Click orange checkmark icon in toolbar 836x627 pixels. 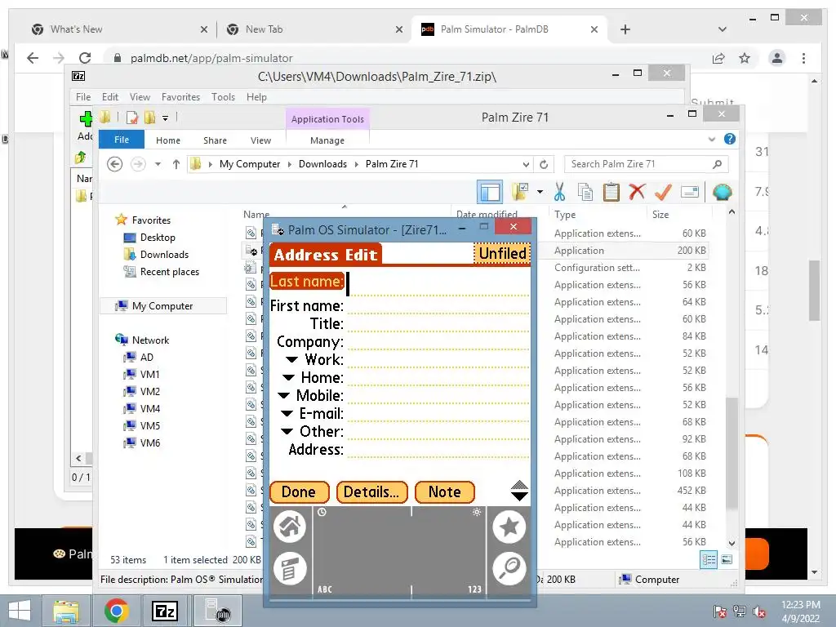point(663,192)
